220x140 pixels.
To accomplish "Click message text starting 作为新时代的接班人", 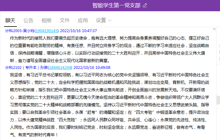I will tap(109, 49).
